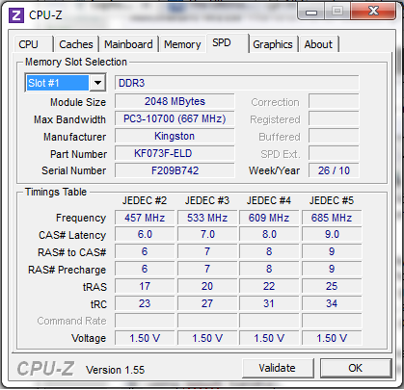404x390 pixels.
Task: Click the 457 MHz frequency cell
Action: pyautogui.click(x=145, y=218)
